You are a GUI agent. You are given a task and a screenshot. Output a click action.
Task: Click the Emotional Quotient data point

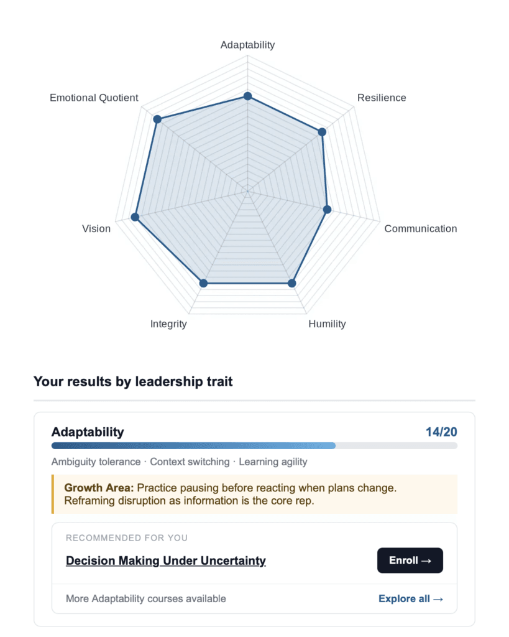tap(157, 119)
